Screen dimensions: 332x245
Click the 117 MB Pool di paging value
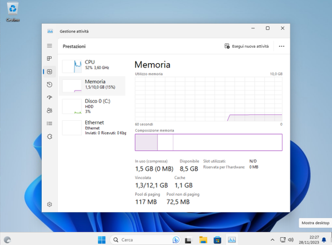click(146, 202)
